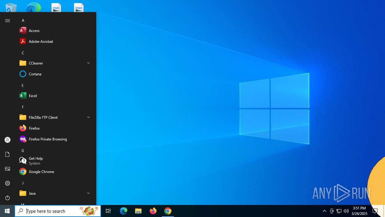Screen dimensions: 385x217
Task: Show hidden system tray icons
Action: [x=325, y=211]
